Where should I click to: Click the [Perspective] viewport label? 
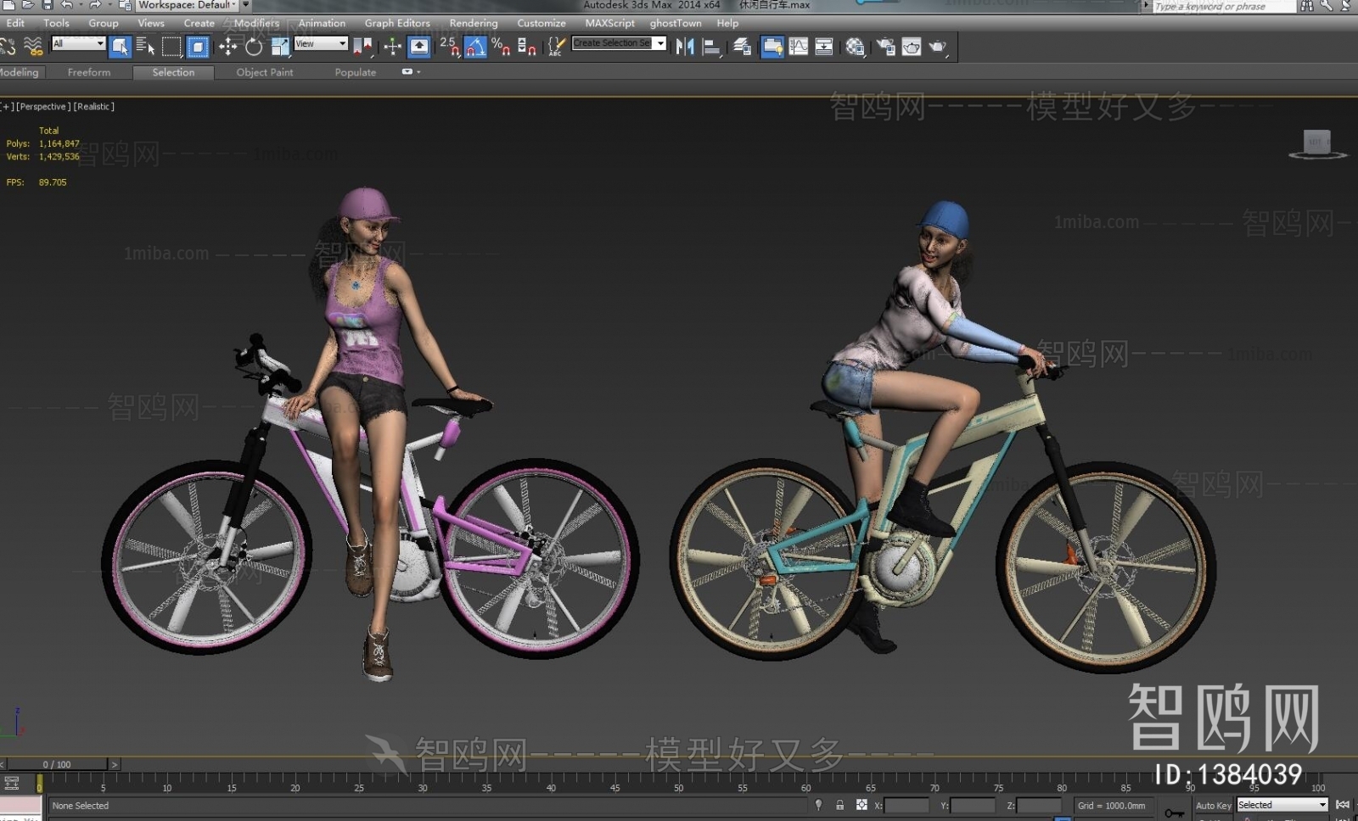pyautogui.click(x=43, y=106)
